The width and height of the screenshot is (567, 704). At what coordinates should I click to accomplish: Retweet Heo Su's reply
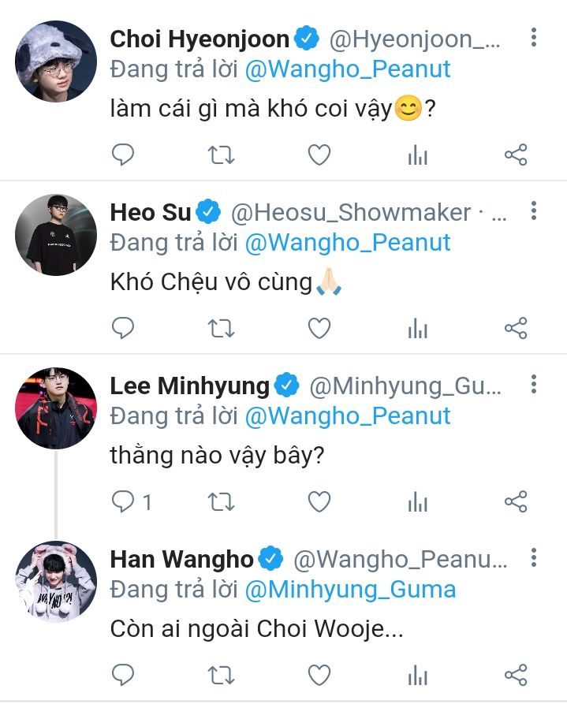(x=221, y=328)
